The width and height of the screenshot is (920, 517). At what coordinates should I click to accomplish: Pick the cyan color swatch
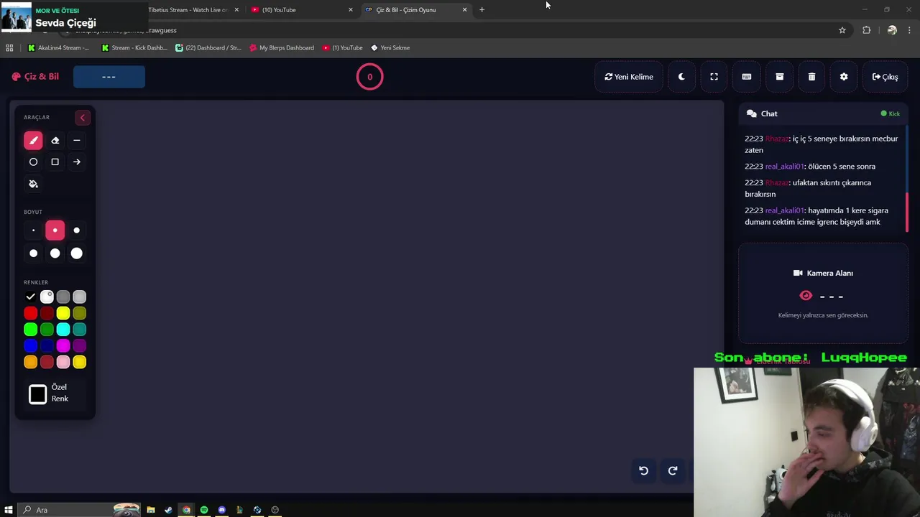point(63,330)
